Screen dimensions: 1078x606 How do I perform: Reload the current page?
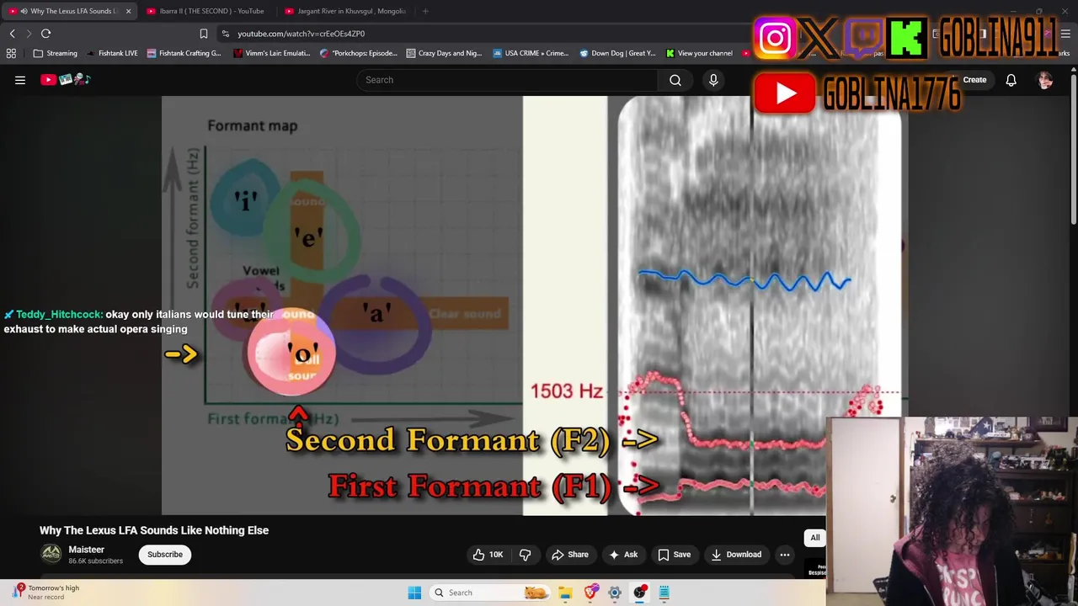(x=46, y=34)
